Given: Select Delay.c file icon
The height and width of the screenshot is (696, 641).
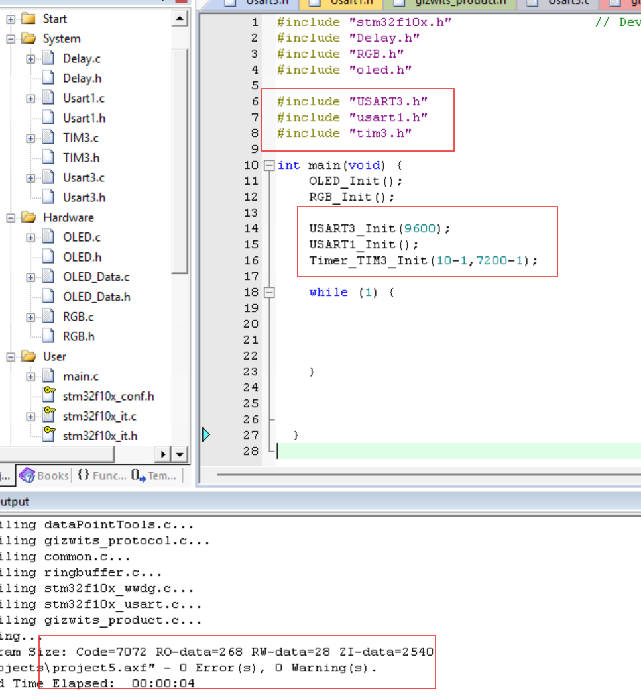Looking at the screenshot, I should (48, 58).
